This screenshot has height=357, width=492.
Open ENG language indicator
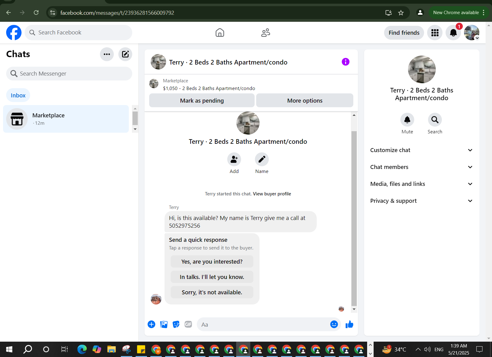[439, 349]
